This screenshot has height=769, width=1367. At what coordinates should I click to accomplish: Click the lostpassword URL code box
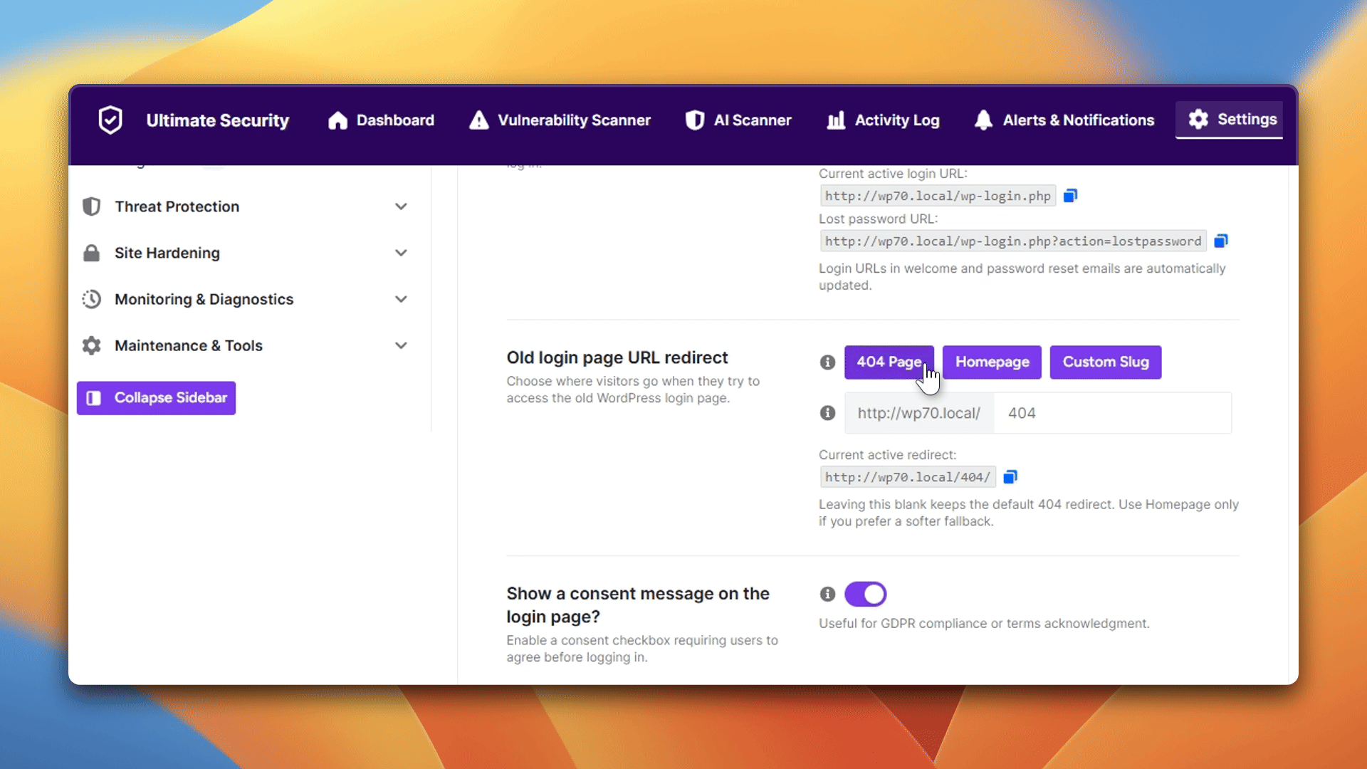coord(1013,241)
